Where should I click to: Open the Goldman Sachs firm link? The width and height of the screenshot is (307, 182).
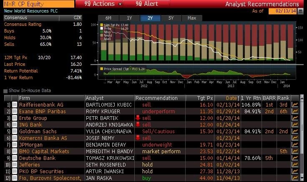pyautogui.click(x=38, y=131)
